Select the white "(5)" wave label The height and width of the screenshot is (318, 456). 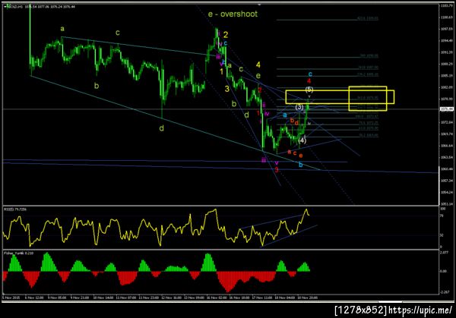(x=309, y=89)
